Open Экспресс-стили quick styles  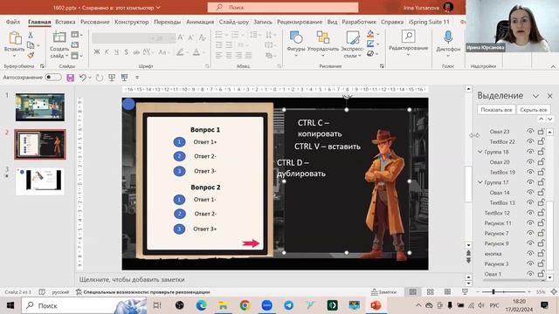(x=352, y=44)
